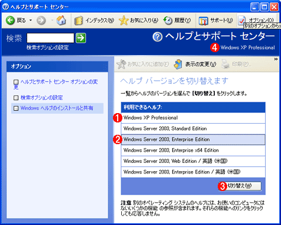Click the green Back arrow icon
This screenshot has height=225, width=281.
[10, 21]
